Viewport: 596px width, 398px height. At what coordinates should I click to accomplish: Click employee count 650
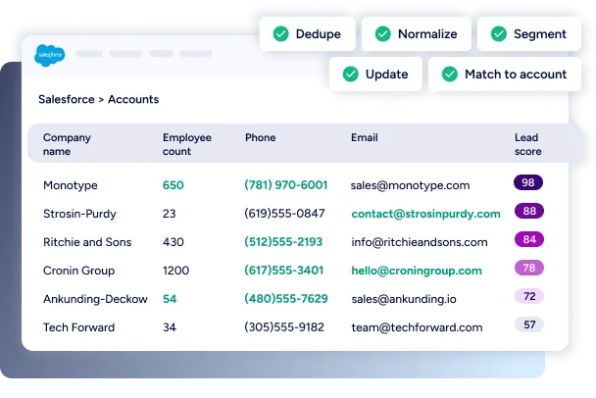173,185
